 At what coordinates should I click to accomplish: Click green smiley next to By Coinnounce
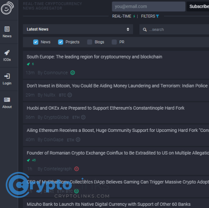coord(73,73)
